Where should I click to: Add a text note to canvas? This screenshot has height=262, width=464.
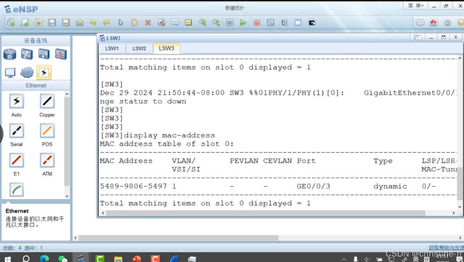click(175, 22)
